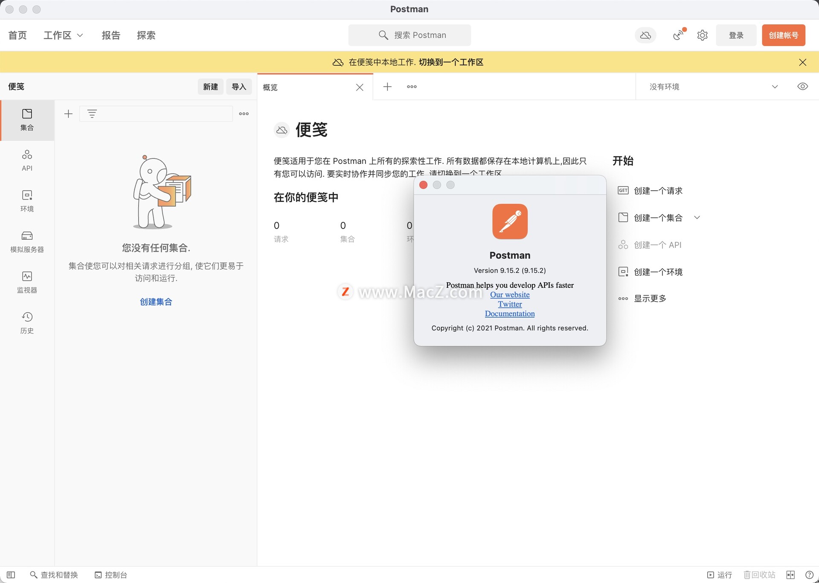Expand 显示更多 (Show more) options
Screen dimensions: 819x583
coord(642,299)
